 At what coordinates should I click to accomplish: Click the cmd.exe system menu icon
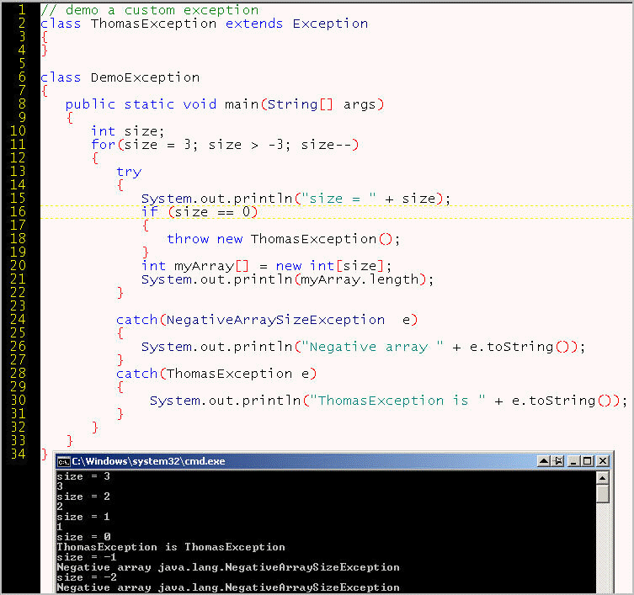63,461
